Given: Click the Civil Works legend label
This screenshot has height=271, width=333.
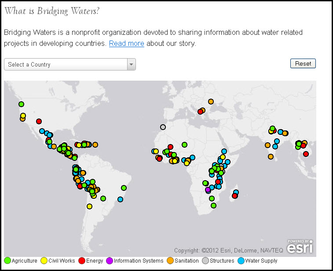Looking at the screenshot, I should pos(62,261).
